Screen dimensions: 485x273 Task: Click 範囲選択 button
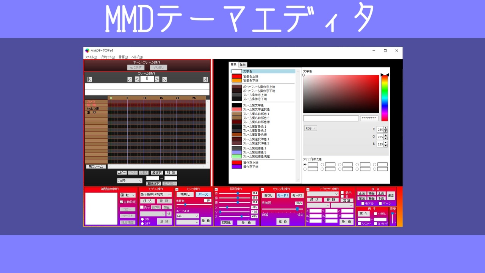coord(153,184)
